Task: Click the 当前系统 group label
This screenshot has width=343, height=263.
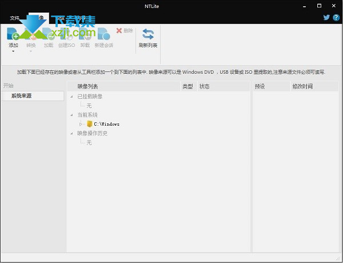Action: click(87, 115)
